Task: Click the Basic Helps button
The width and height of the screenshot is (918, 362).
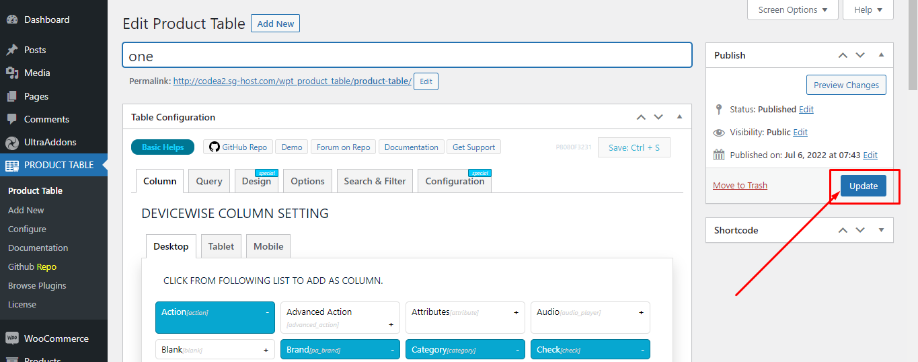Action: (x=163, y=147)
